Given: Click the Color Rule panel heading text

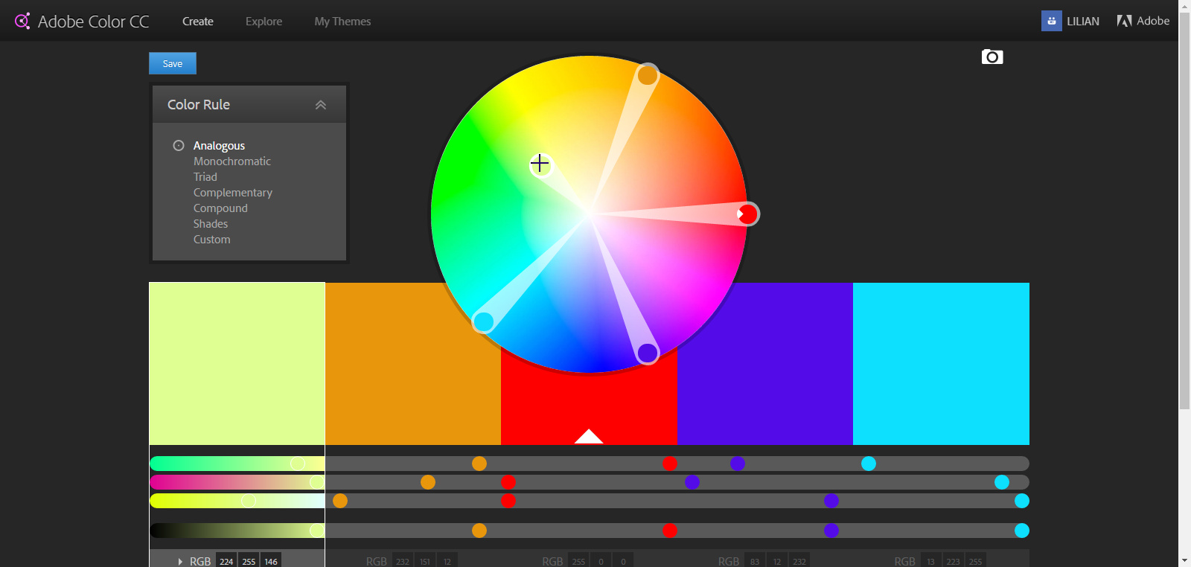Looking at the screenshot, I should click(199, 105).
